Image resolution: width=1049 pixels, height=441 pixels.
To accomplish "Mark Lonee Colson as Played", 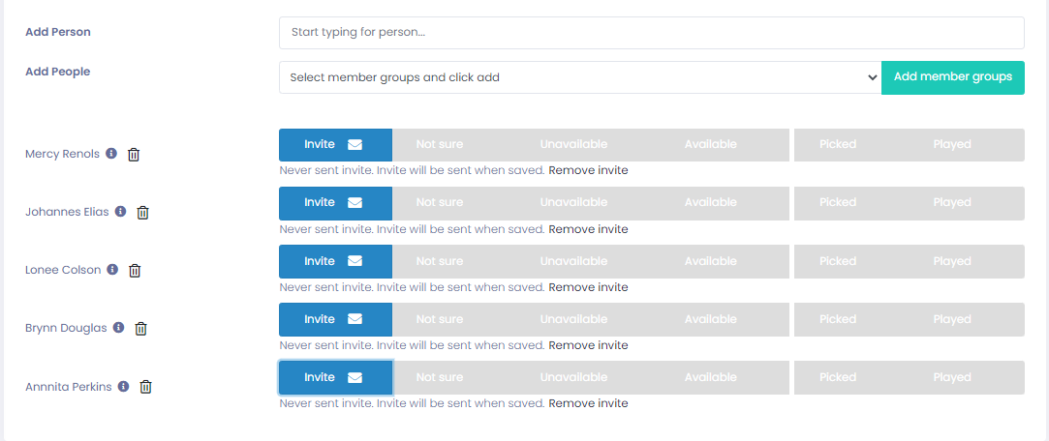I will click(x=952, y=260).
